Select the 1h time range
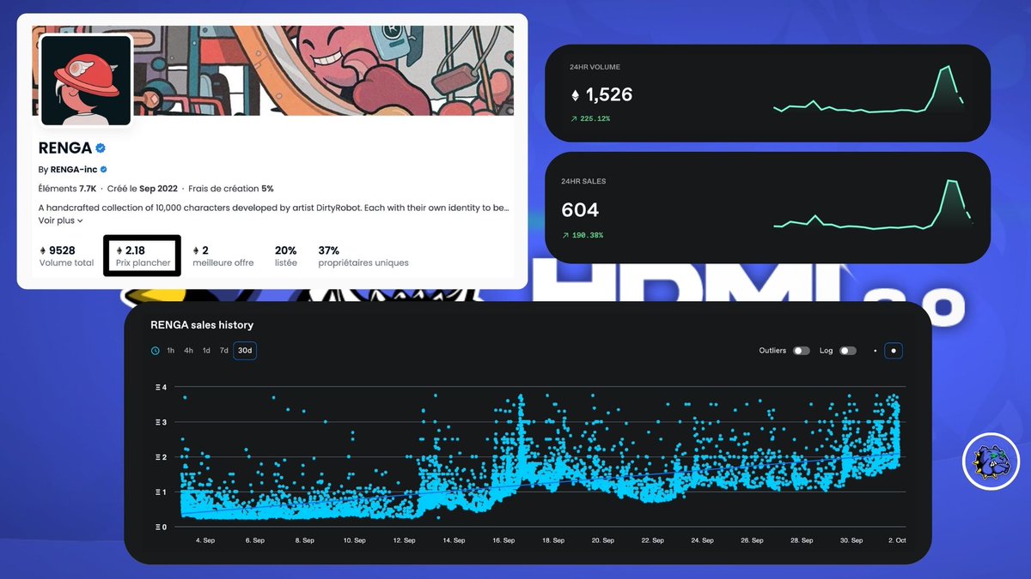The image size is (1031, 579). (x=170, y=350)
